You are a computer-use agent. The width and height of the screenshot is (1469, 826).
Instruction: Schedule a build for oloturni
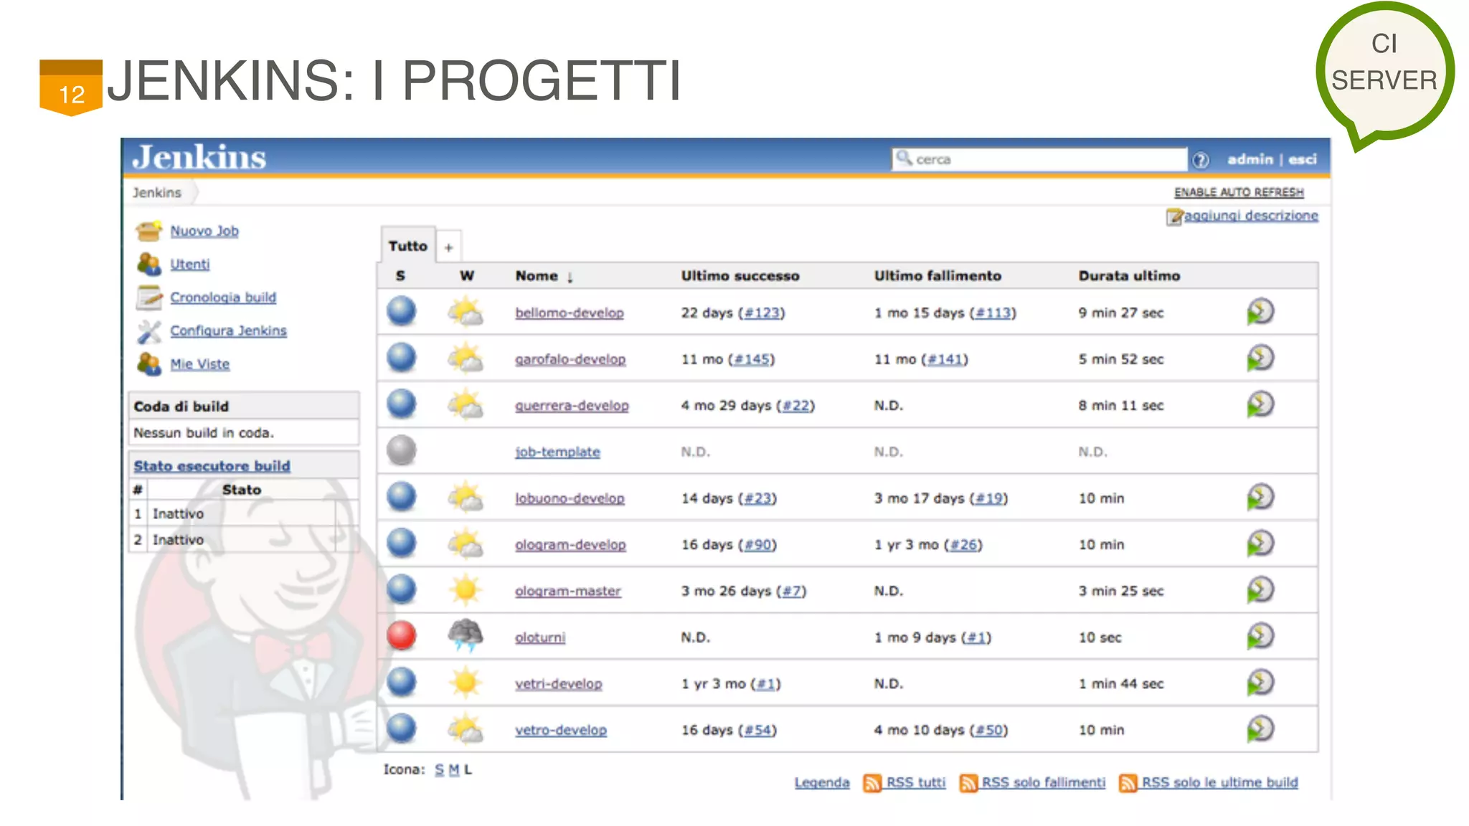coord(1260,636)
